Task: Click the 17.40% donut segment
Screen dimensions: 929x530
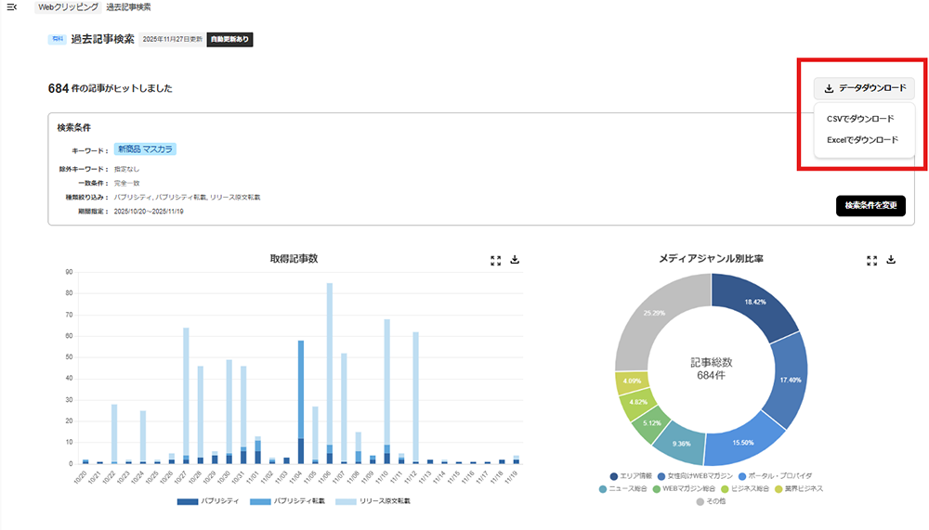Action: pos(791,381)
